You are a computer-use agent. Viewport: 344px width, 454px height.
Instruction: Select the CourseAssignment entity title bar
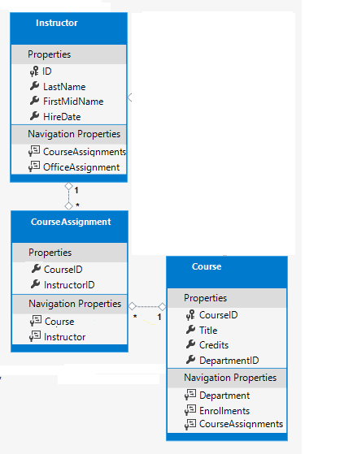tap(70, 227)
